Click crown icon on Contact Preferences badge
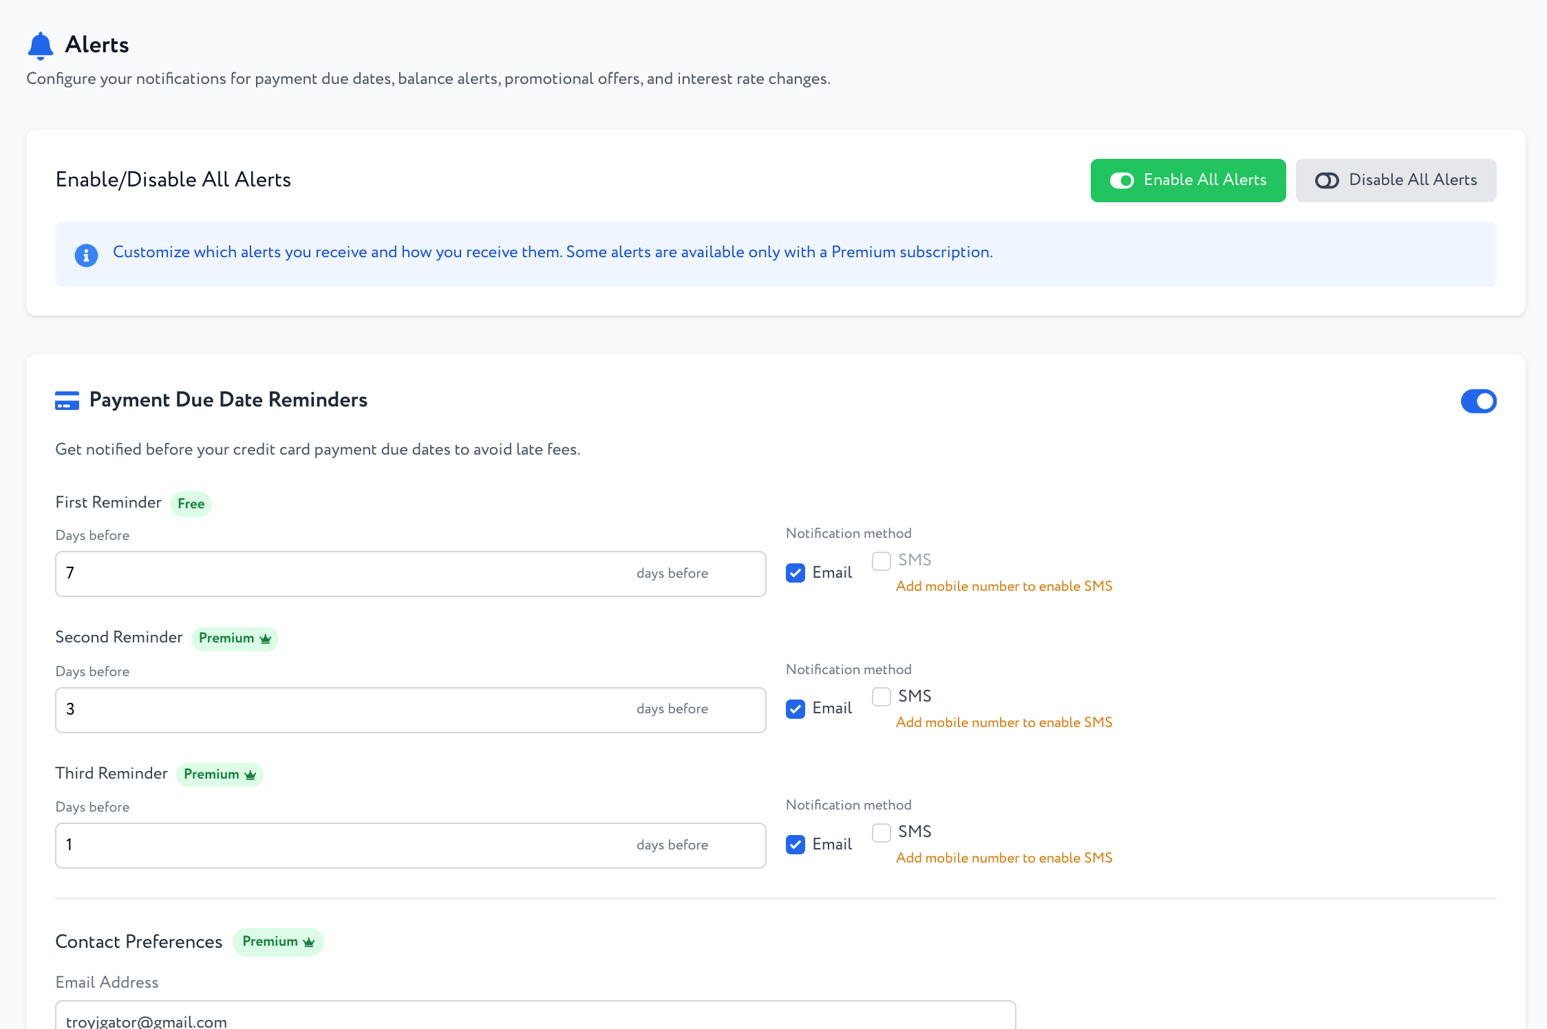Viewport: 1547px width, 1029px height. click(x=309, y=942)
